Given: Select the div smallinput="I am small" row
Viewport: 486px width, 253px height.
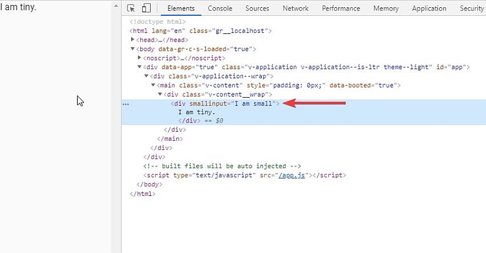Looking at the screenshot, I should (225, 103).
